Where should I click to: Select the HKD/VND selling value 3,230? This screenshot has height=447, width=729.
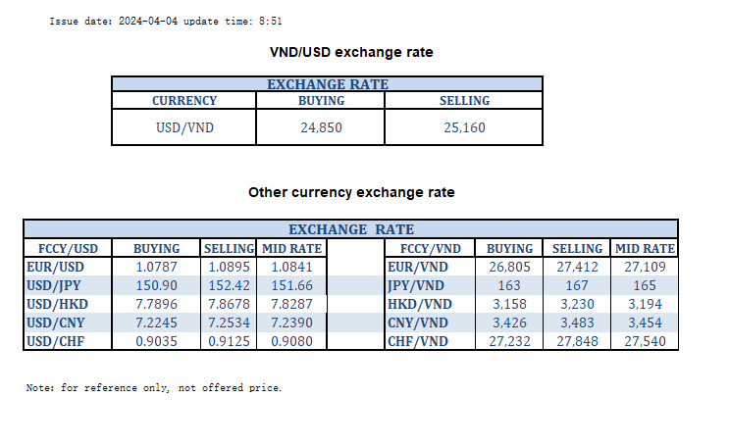[577, 304]
